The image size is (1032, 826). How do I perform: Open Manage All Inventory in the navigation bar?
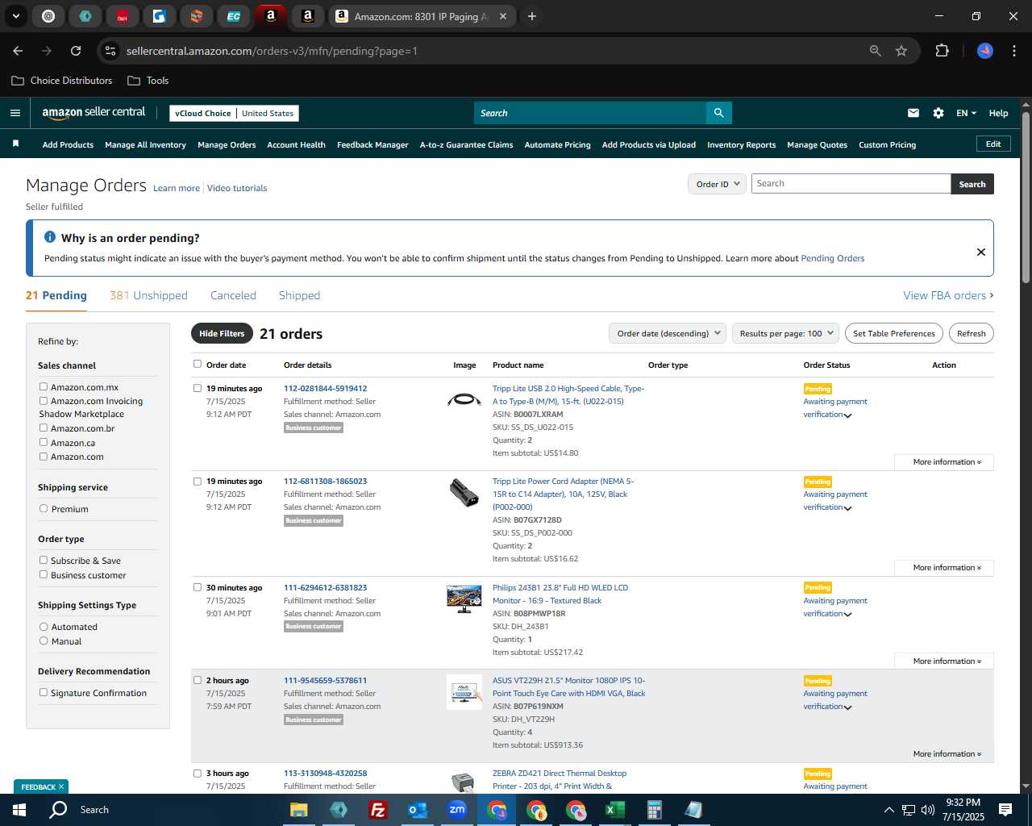click(145, 145)
